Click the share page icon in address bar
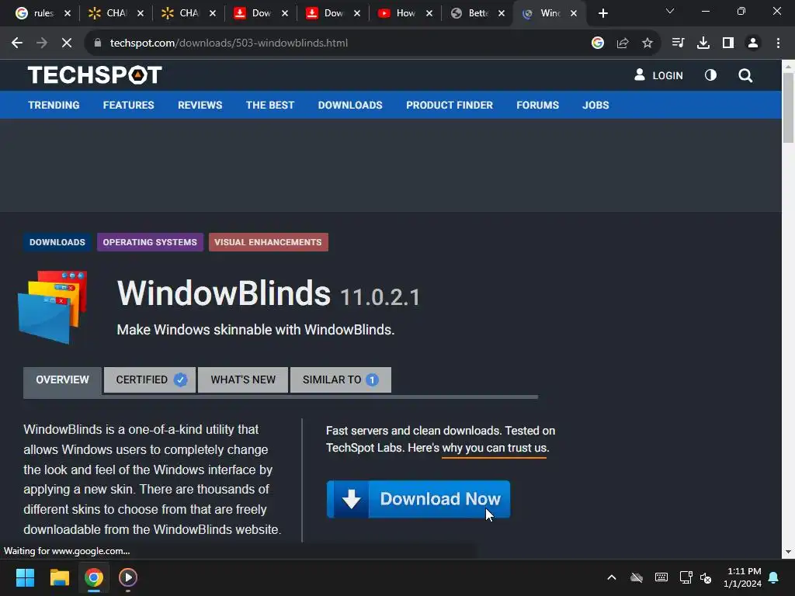The height and width of the screenshot is (596, 795). click(623, 43)
